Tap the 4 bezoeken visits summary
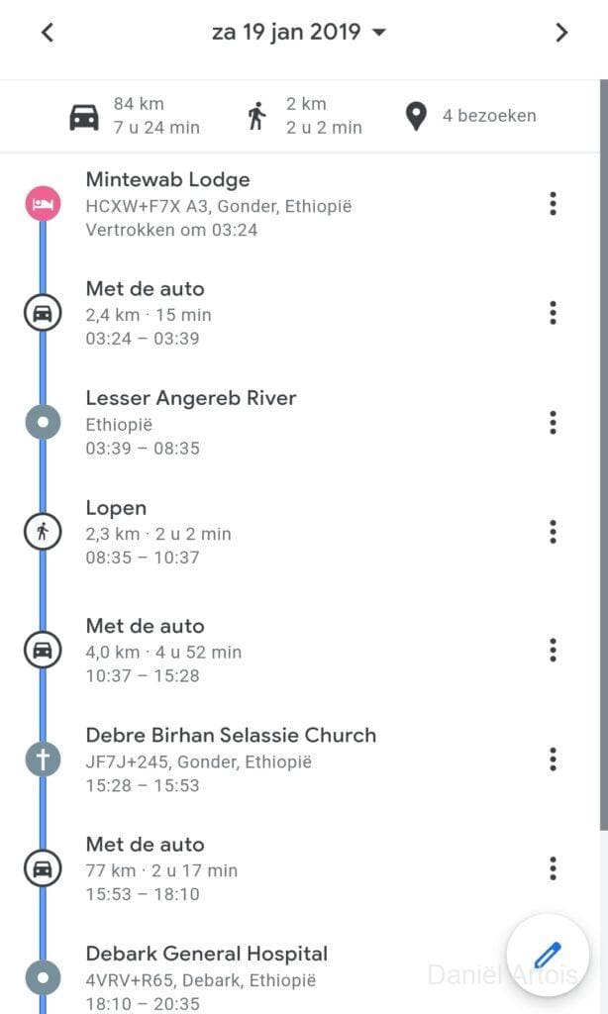 [x=470, y=116]
